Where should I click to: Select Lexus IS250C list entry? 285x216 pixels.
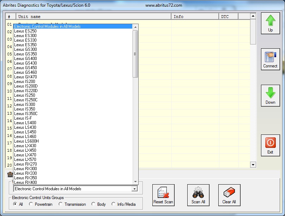73,100
